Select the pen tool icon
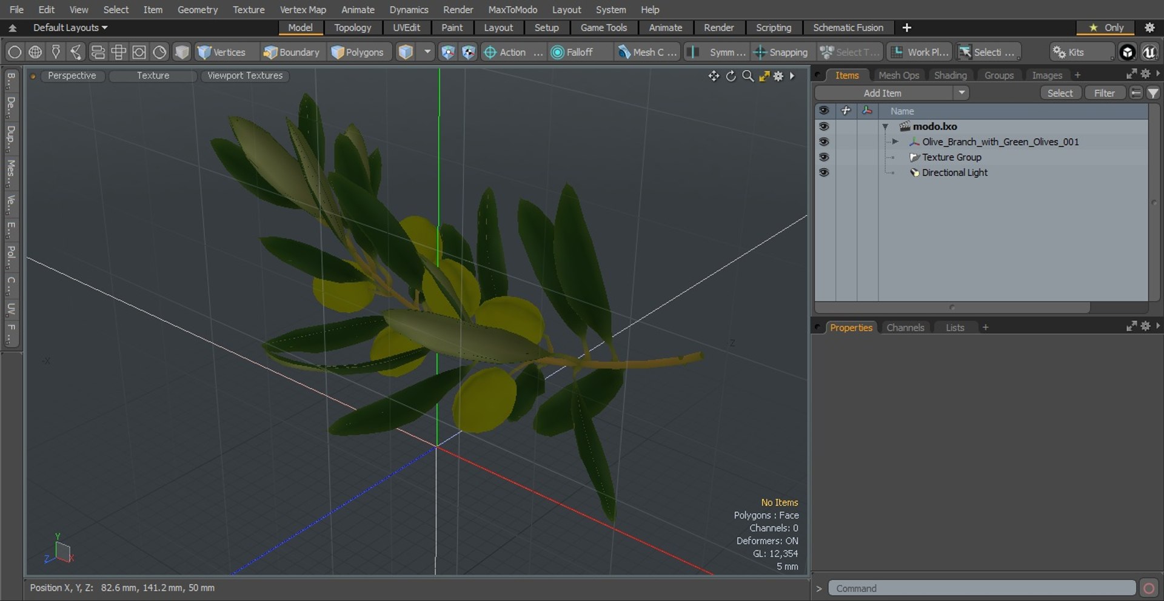Image resolution: width=1164 pixels, height=601 pixels. pos(56,52)
